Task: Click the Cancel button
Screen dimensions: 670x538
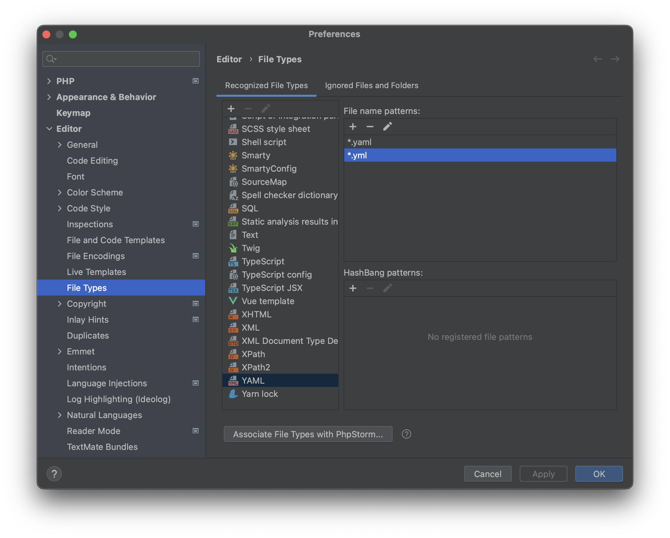Action: (488, 474)
